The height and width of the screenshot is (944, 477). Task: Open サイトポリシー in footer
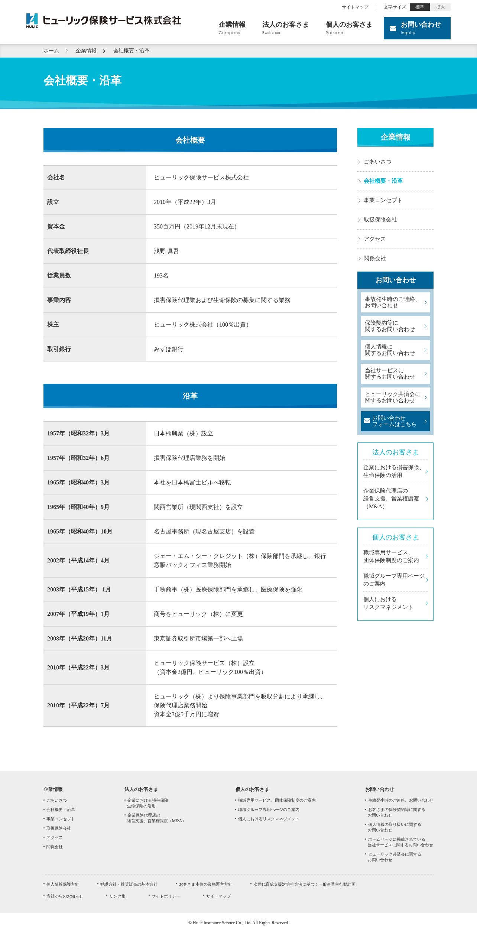click(166, 896)
